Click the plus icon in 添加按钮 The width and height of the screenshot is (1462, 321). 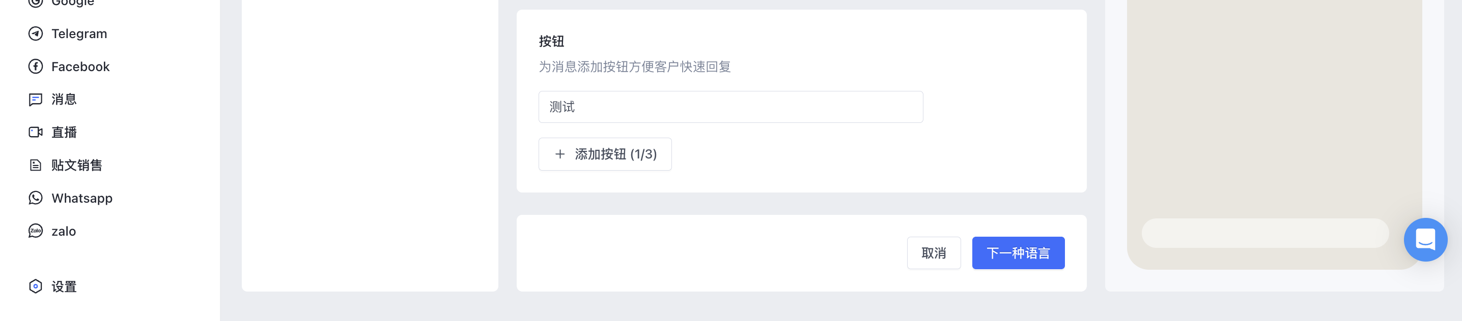(559, 154)
